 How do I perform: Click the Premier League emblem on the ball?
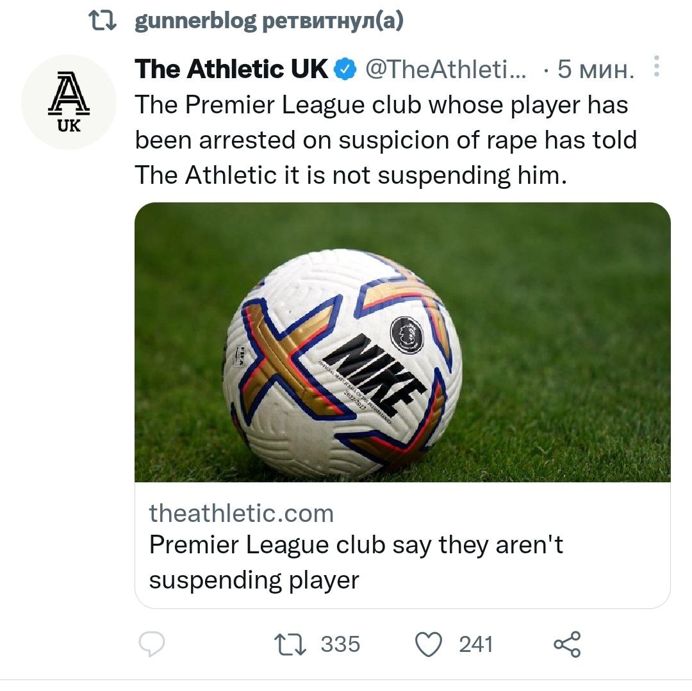tap(407, 334)
